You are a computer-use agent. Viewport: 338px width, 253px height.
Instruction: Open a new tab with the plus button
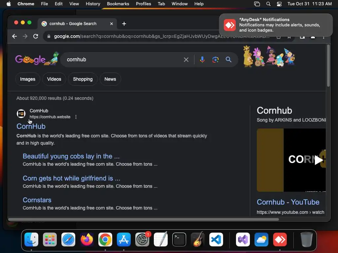pyautogui.click(x=124, y=24)
